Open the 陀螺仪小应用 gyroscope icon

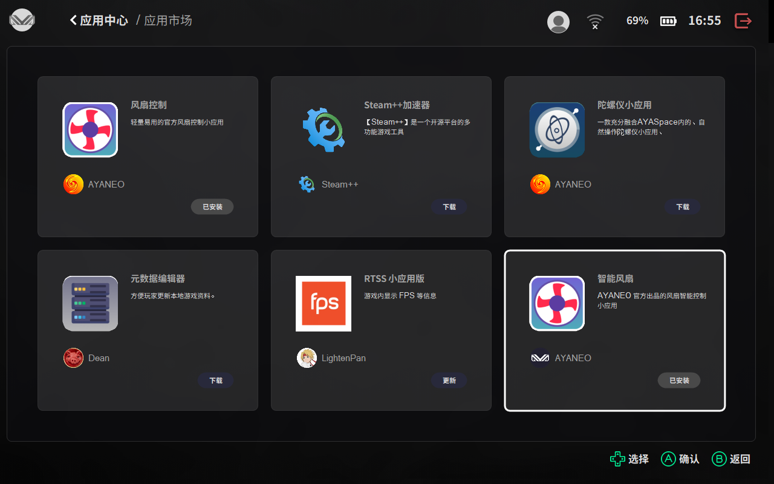point(557,129)
